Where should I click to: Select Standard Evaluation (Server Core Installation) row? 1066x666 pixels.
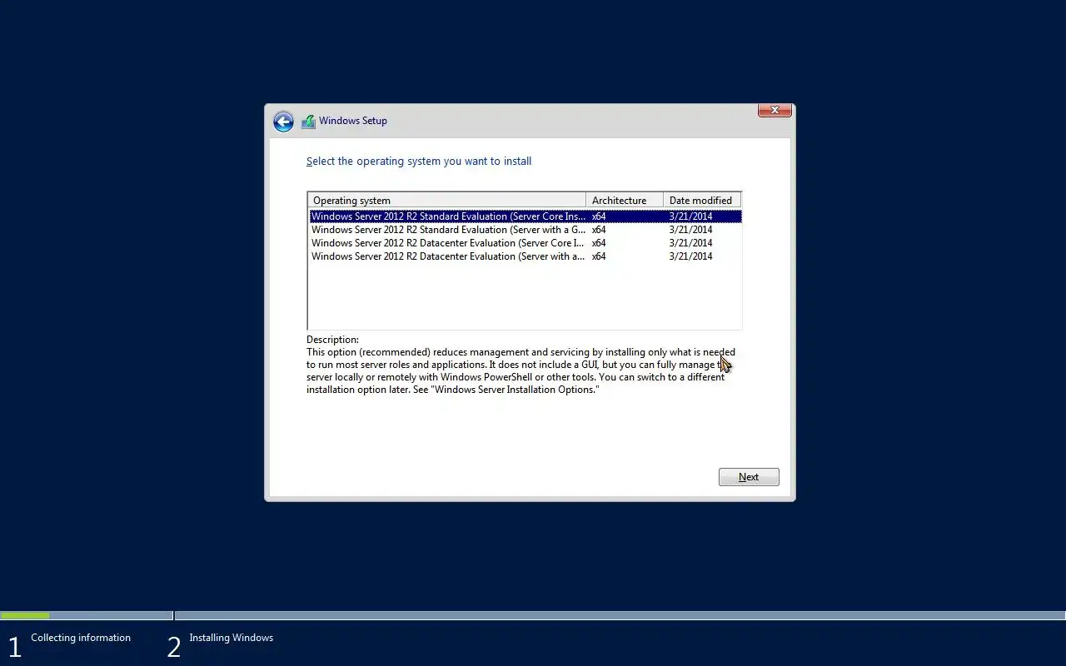525,216
